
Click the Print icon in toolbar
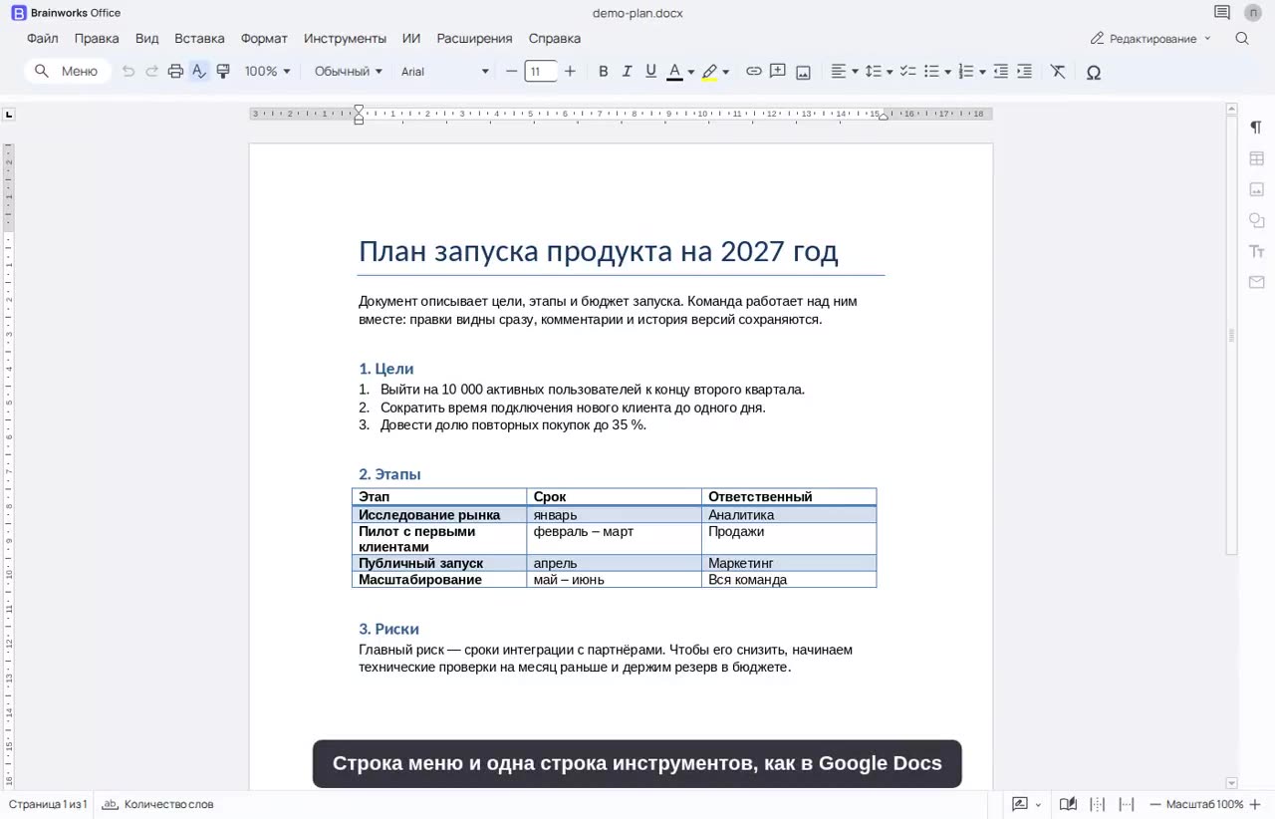pos(175,72)
